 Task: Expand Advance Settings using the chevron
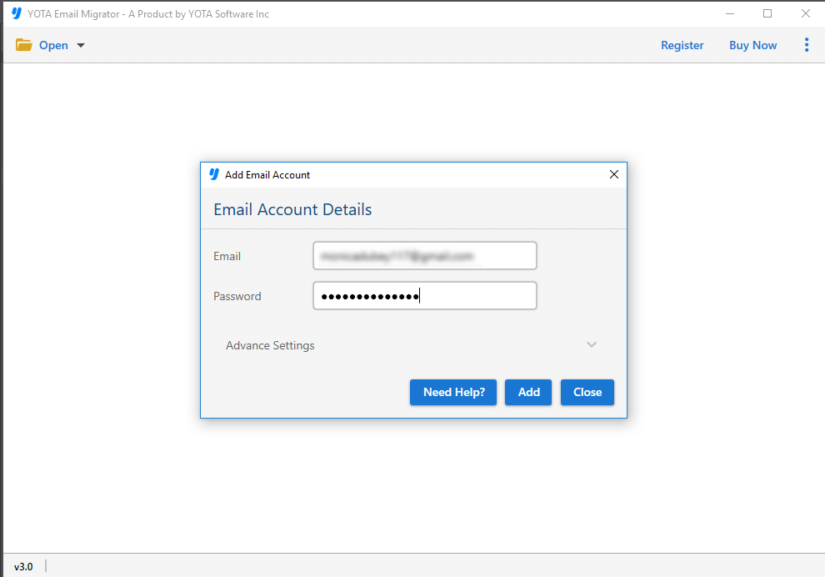pyautogui.click(x=592, y=344)
